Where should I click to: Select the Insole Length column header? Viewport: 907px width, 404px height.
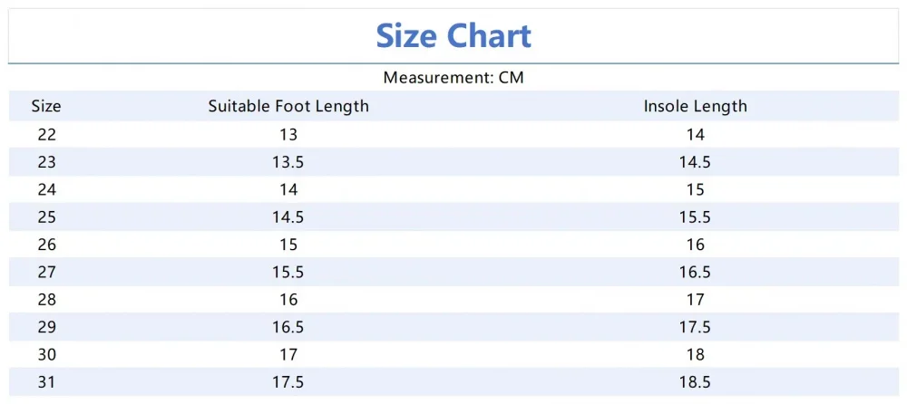[696, 106]
